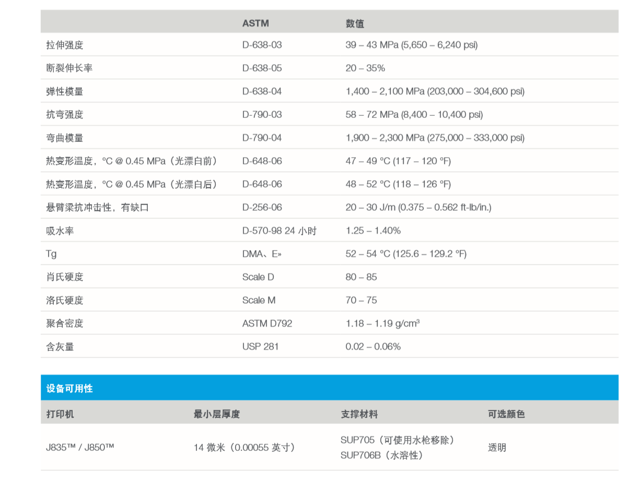Viewport: 639px width, 477px height.
Task: Click the Scale D test method
Action: 258,277
